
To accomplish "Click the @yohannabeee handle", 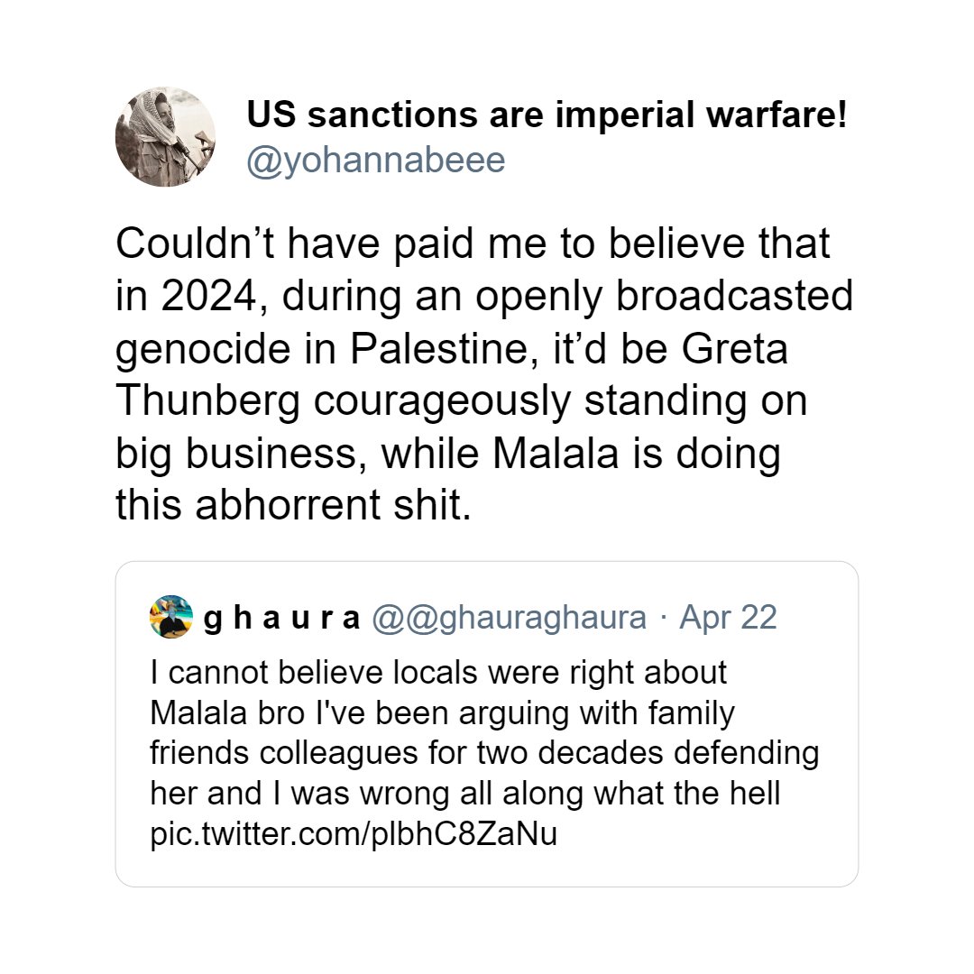I will point(376,161).
